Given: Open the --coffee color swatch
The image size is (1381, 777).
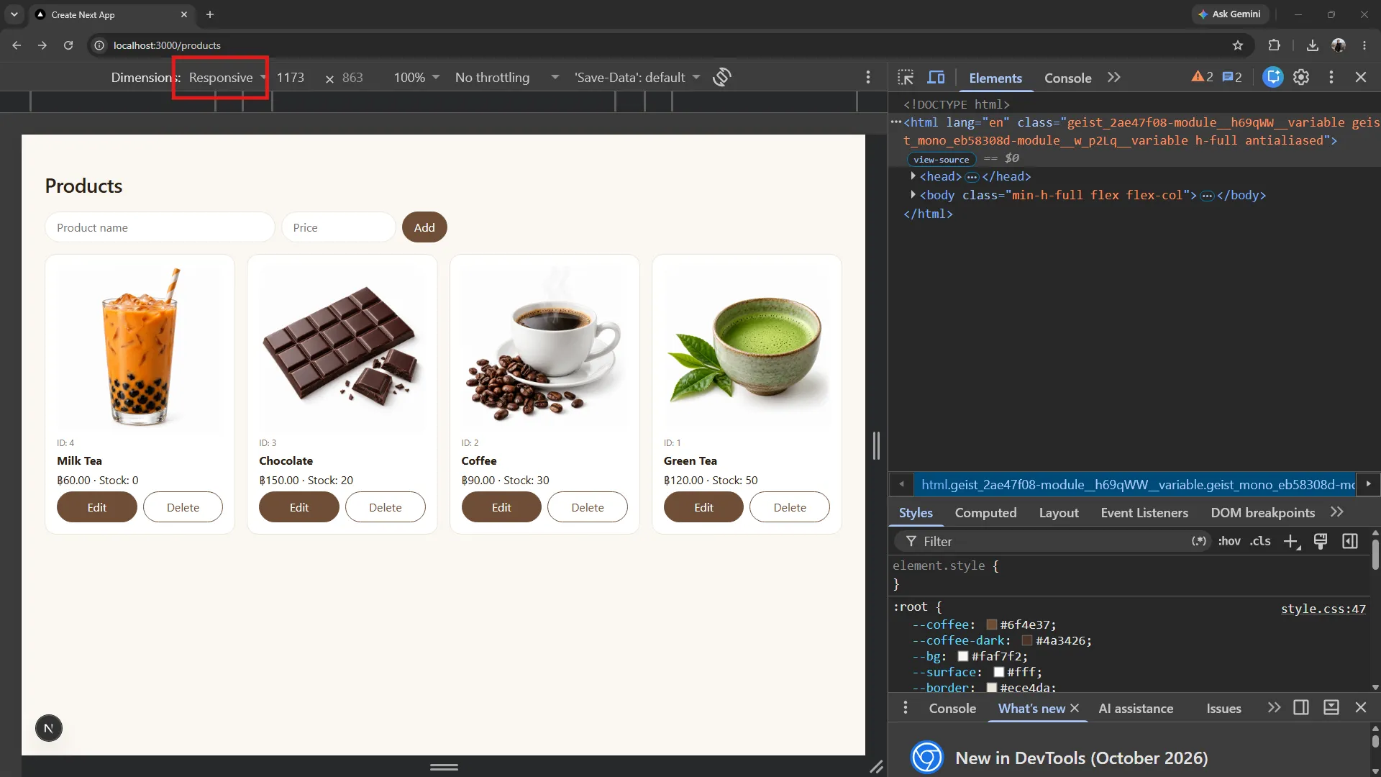Looking at the screenshot, I should pos(991,624).
